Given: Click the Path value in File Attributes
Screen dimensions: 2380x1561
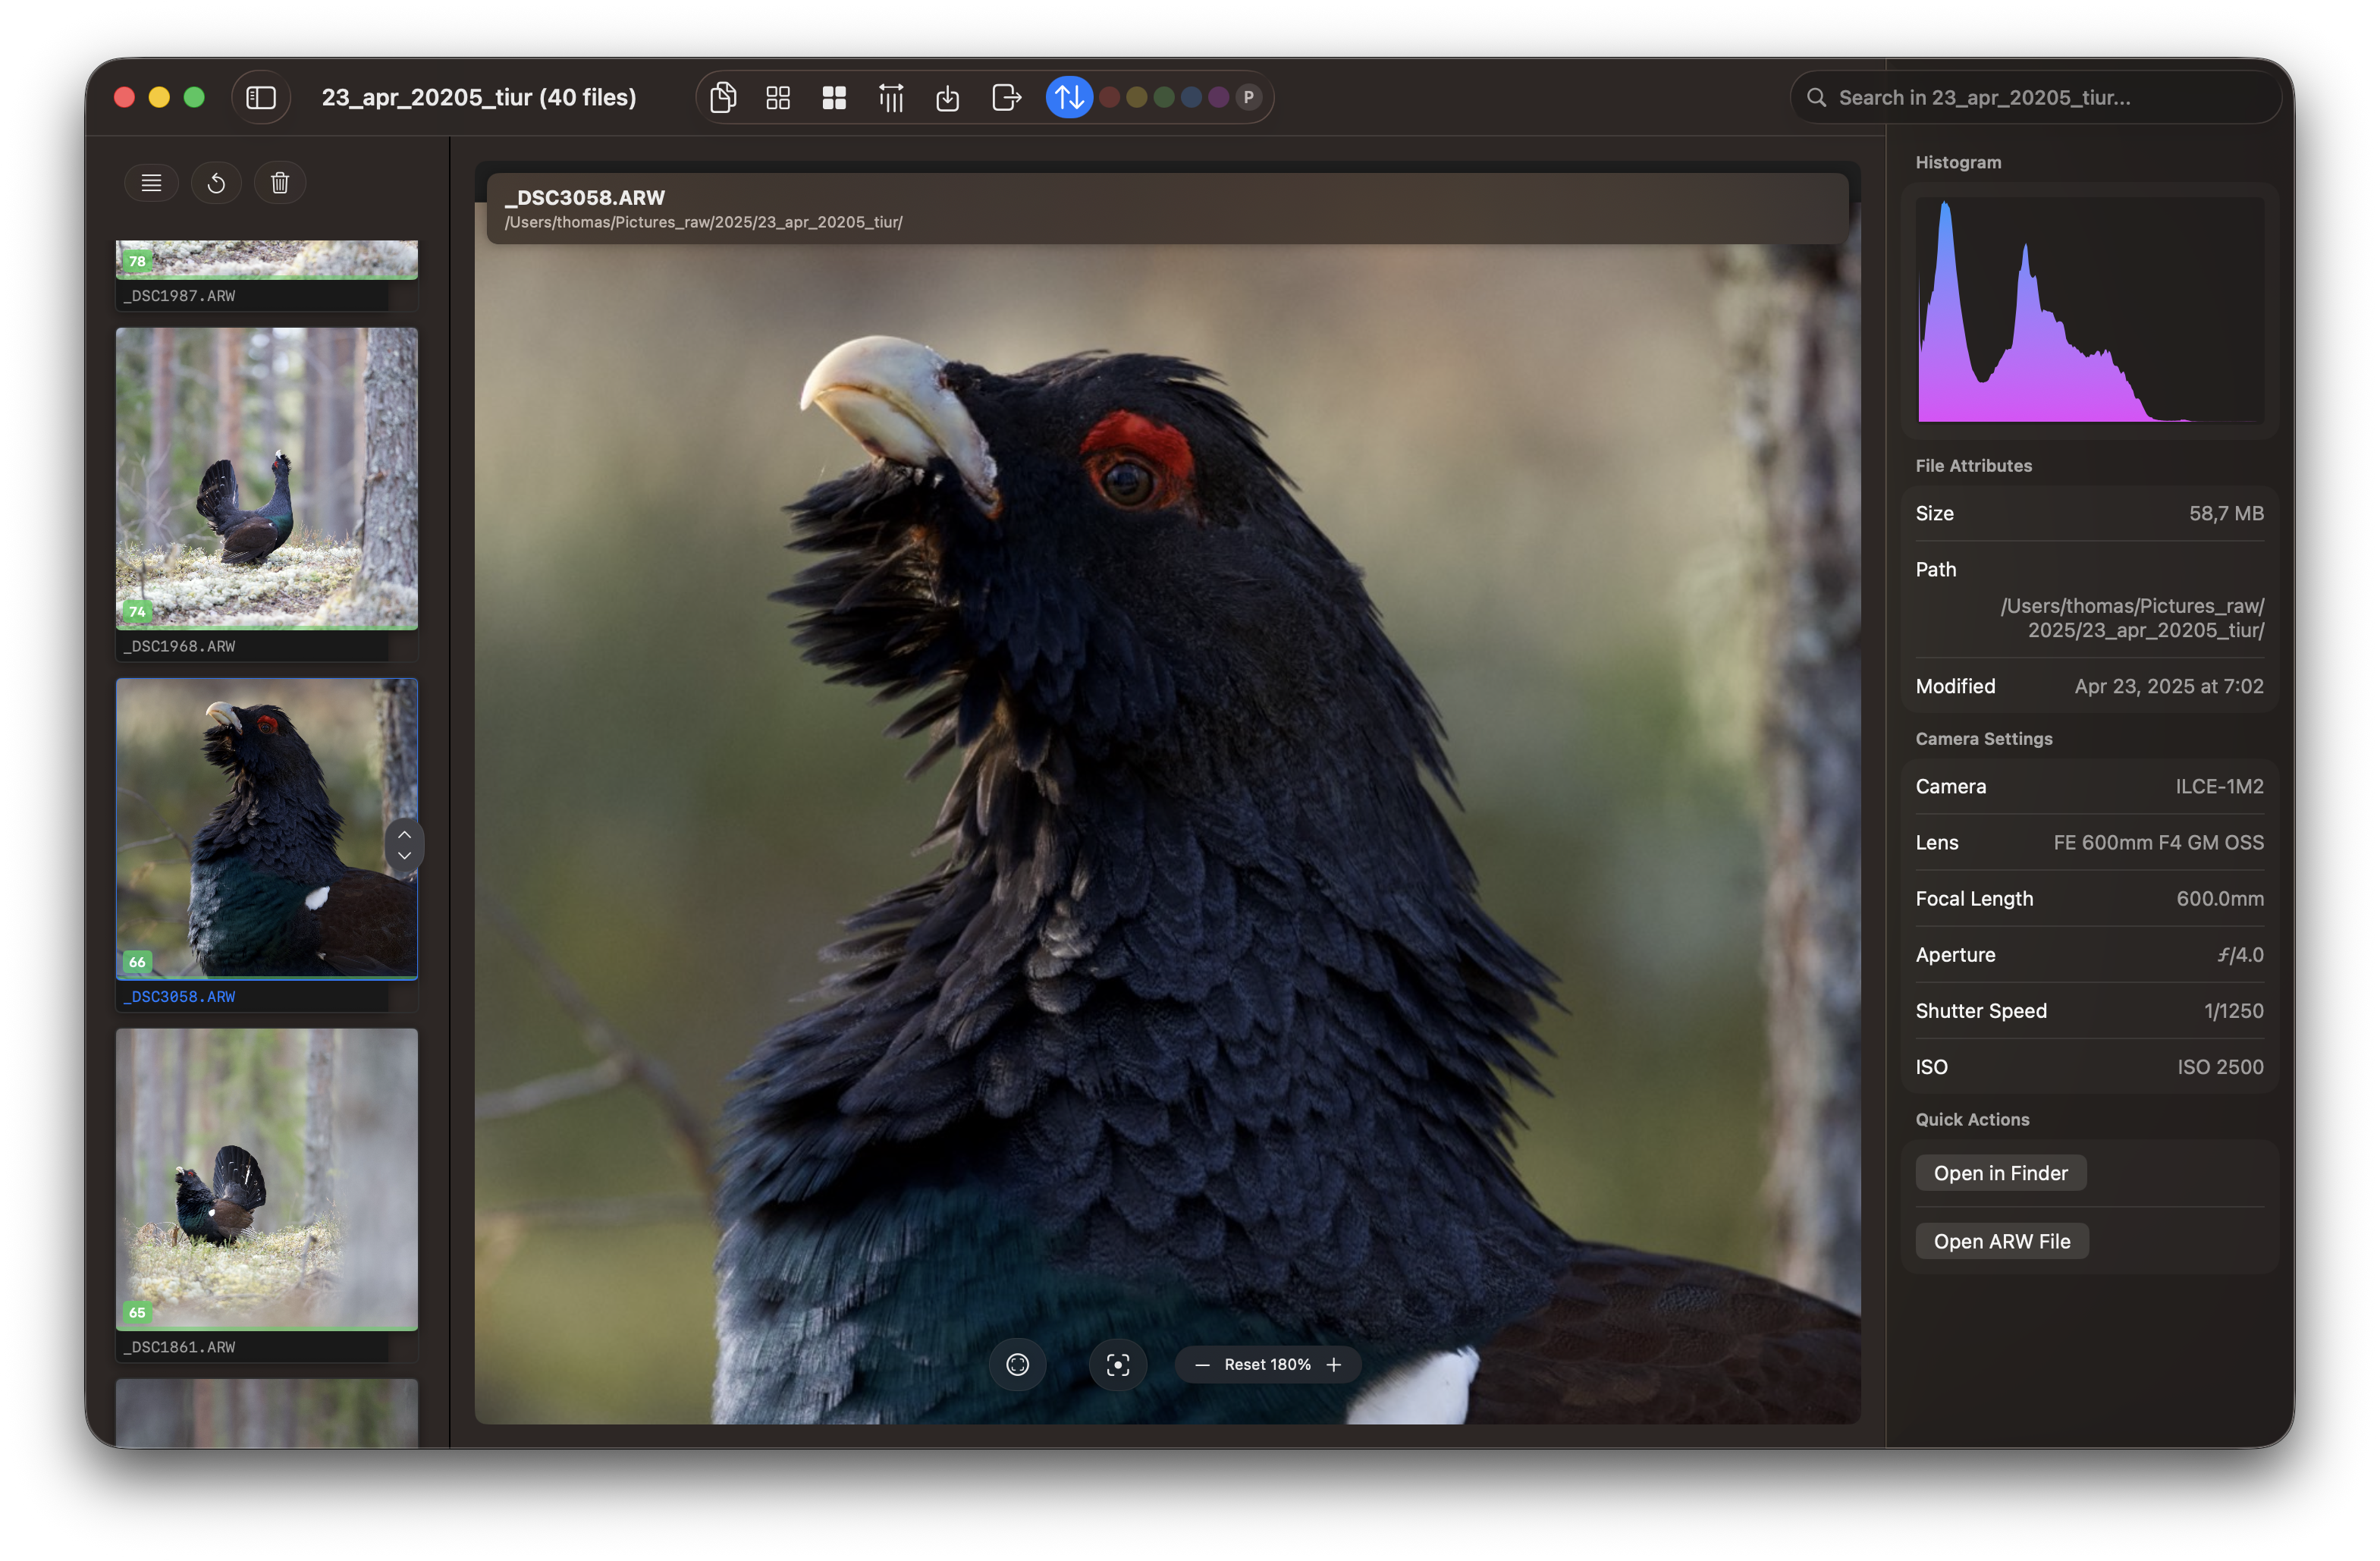Looking at the screenshot, I should [x=2132, y=618].
